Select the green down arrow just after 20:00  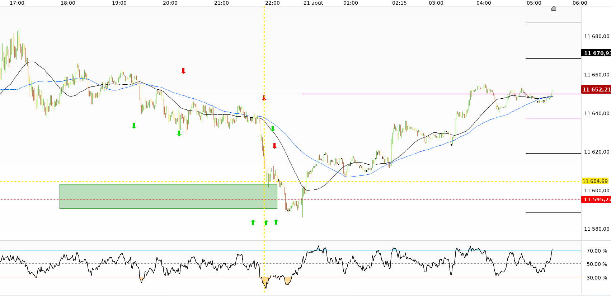[179, 133]
